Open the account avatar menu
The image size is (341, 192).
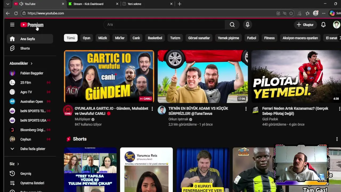(336, 25)
